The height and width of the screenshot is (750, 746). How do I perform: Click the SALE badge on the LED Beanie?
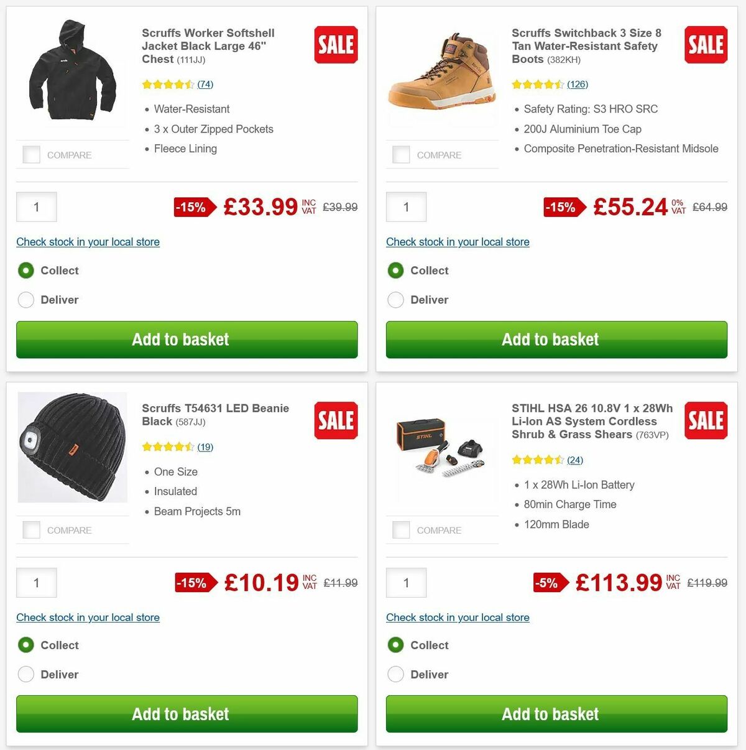click(x=336, y=420)
